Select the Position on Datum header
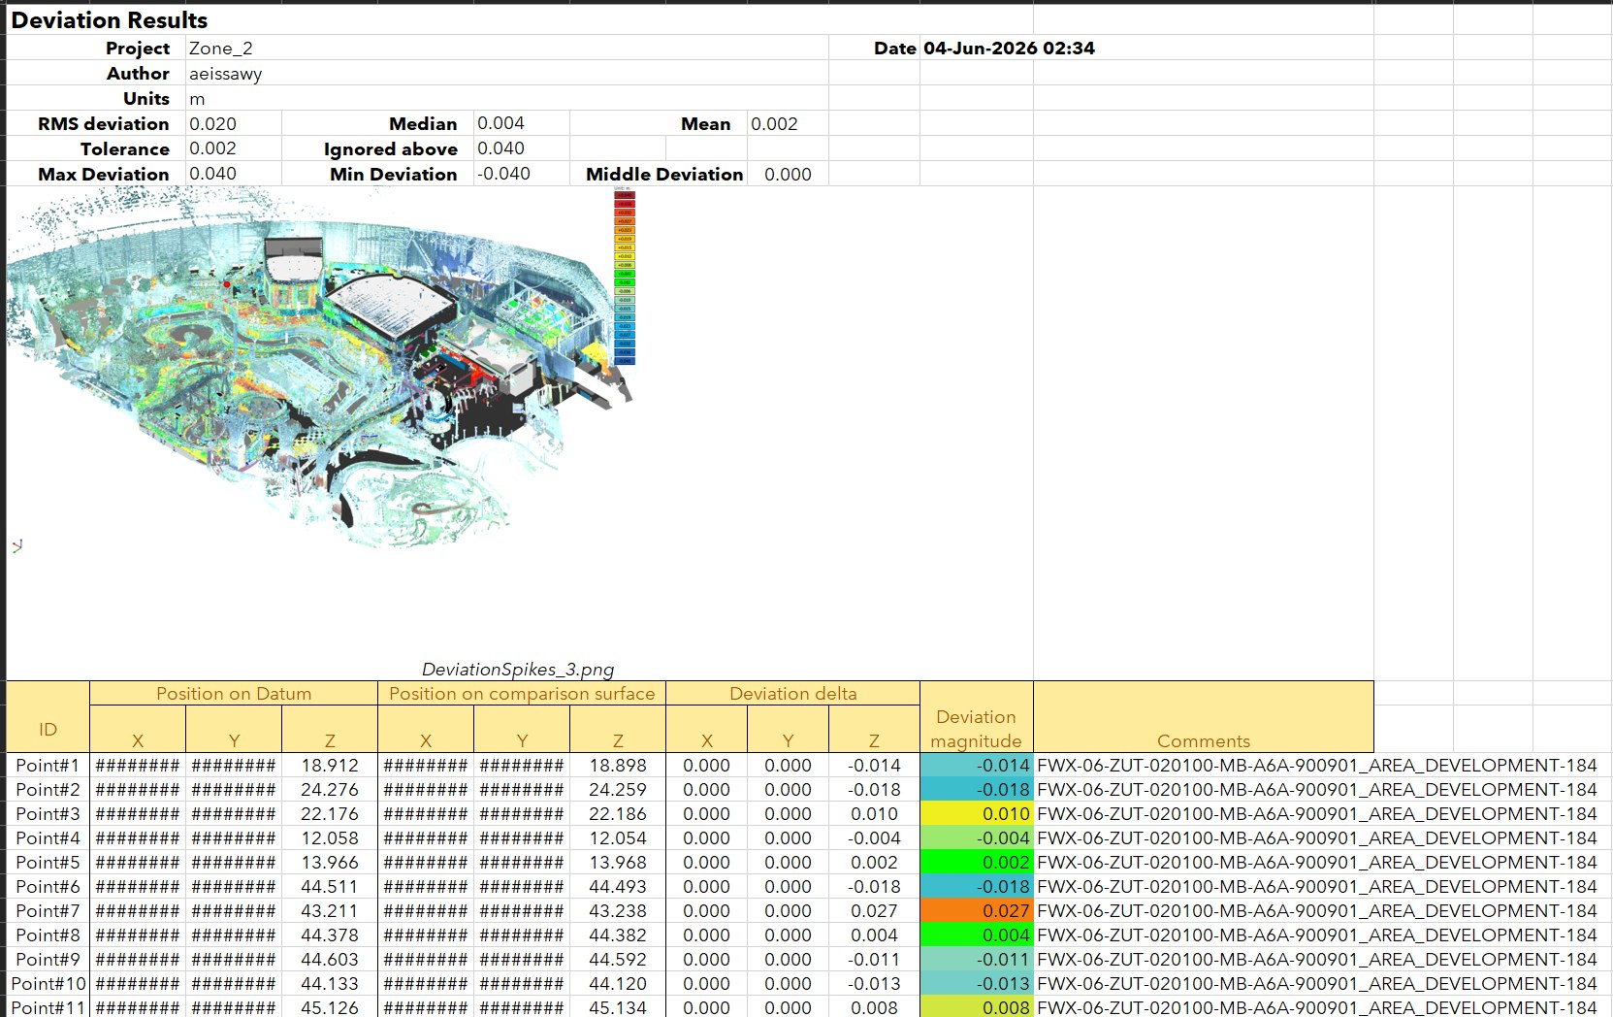Viewport: 1613px width, 1017px height. (x=234, y=694)
